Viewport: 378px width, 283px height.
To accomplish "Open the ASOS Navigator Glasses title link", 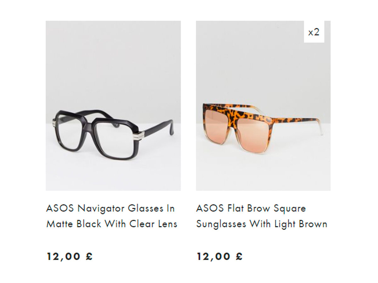I will tap(112, 216).
